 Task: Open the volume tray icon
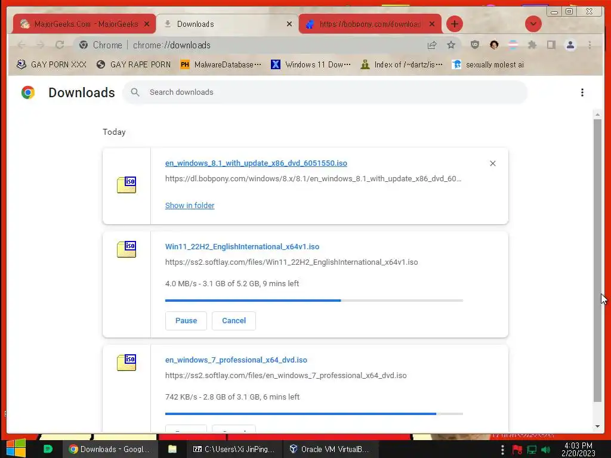(545, 450)
